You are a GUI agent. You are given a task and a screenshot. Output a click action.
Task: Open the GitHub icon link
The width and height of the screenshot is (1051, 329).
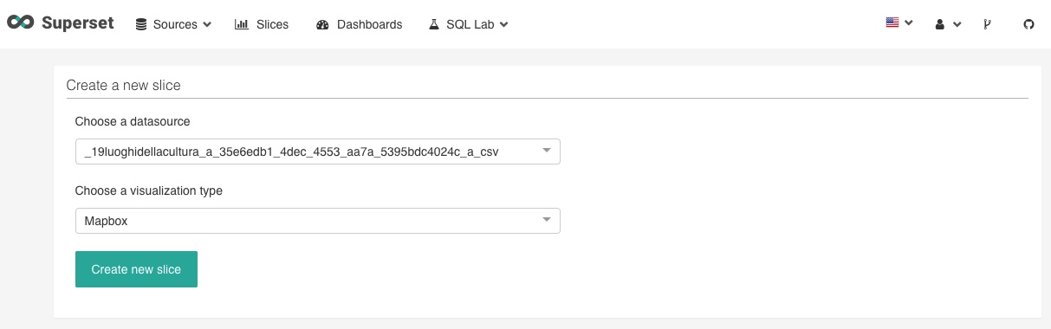tap(1028, 25)
